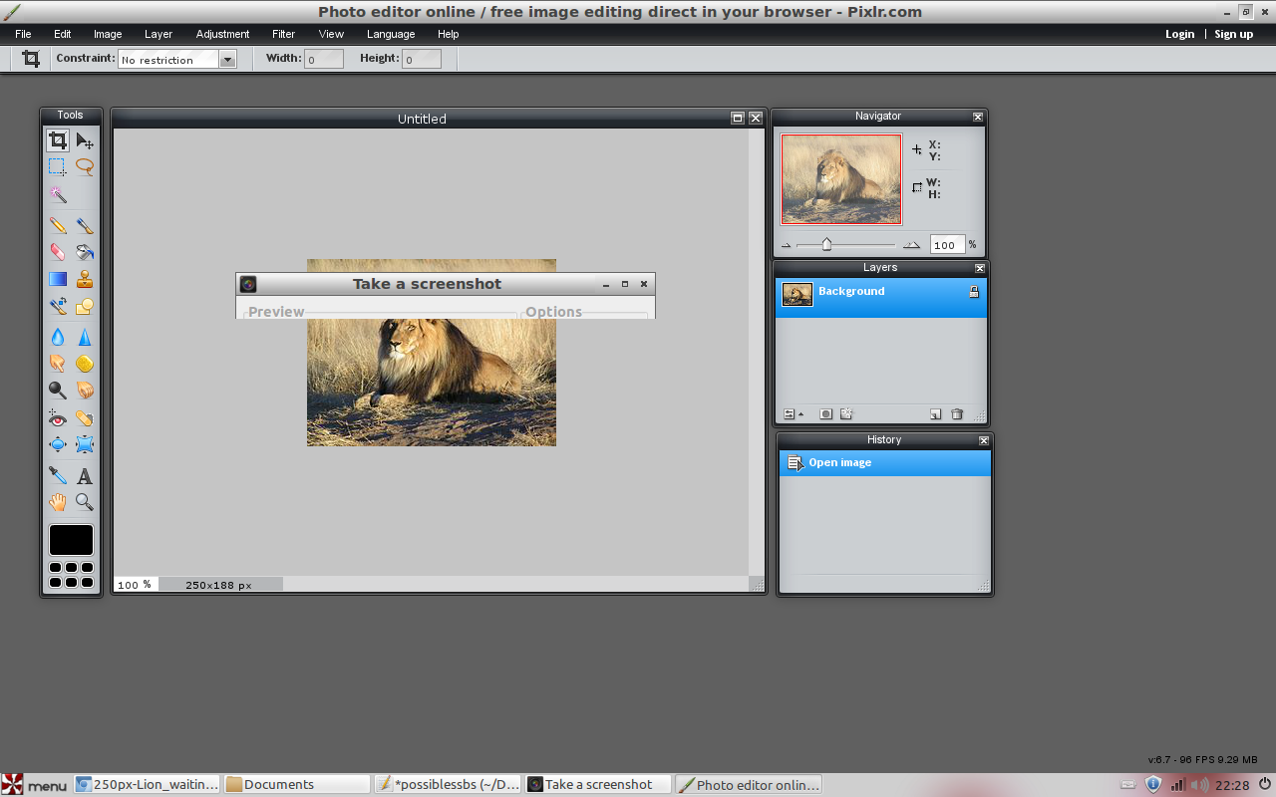Activate the Clone Stamp tool

coord(85,280)
